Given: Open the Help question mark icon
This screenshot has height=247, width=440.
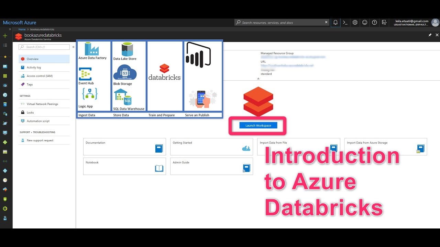Looking at the screenshot, I should click(x=374, y=22).
